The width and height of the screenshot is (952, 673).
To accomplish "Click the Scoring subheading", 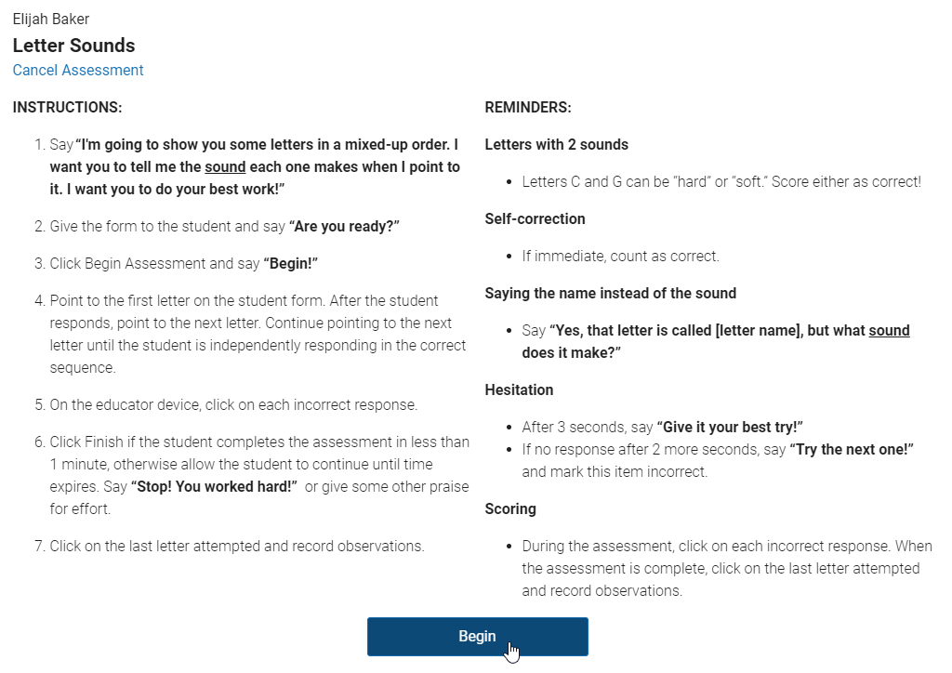I will pyautogui.click(x=510, y=508).
